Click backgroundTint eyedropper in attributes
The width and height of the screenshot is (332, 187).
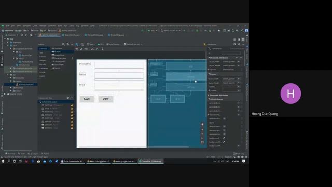click(x=224, y=142)
